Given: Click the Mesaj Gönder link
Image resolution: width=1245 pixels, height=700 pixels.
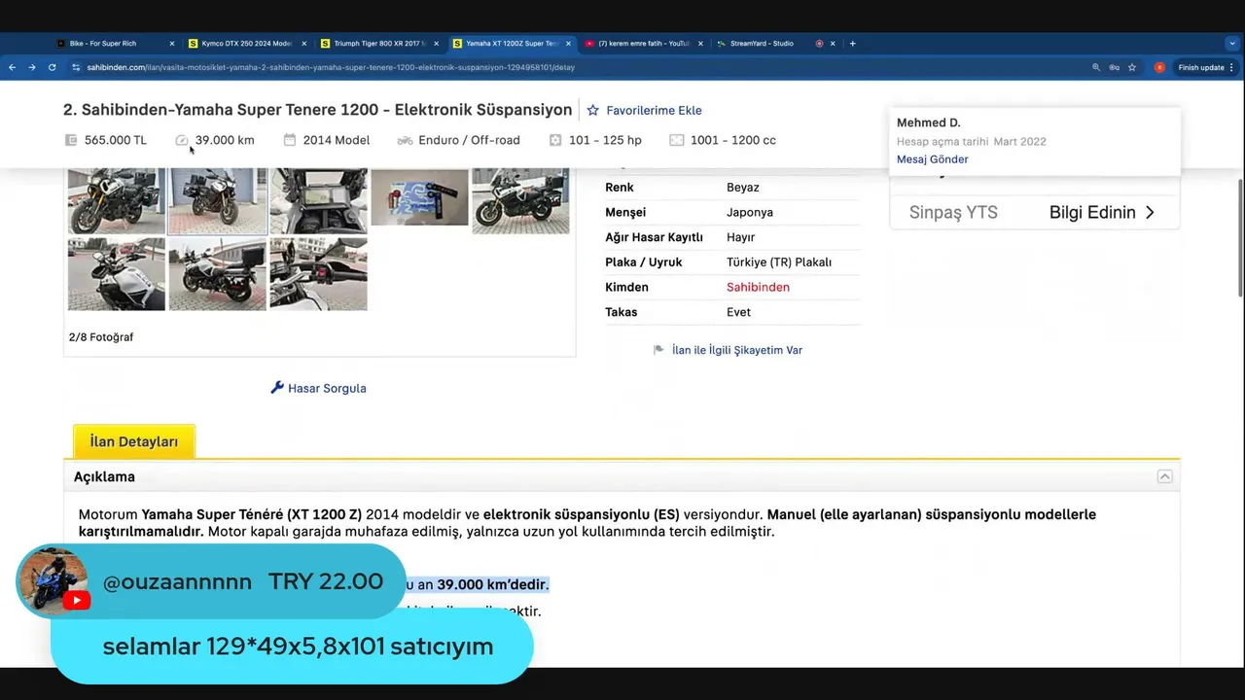Looking at the screenshot, I should tap(932, 159).
